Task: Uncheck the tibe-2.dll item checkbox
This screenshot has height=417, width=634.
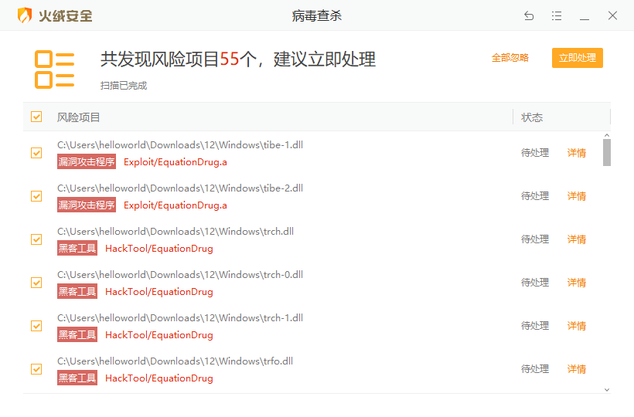Action: [x=36, y=196]
